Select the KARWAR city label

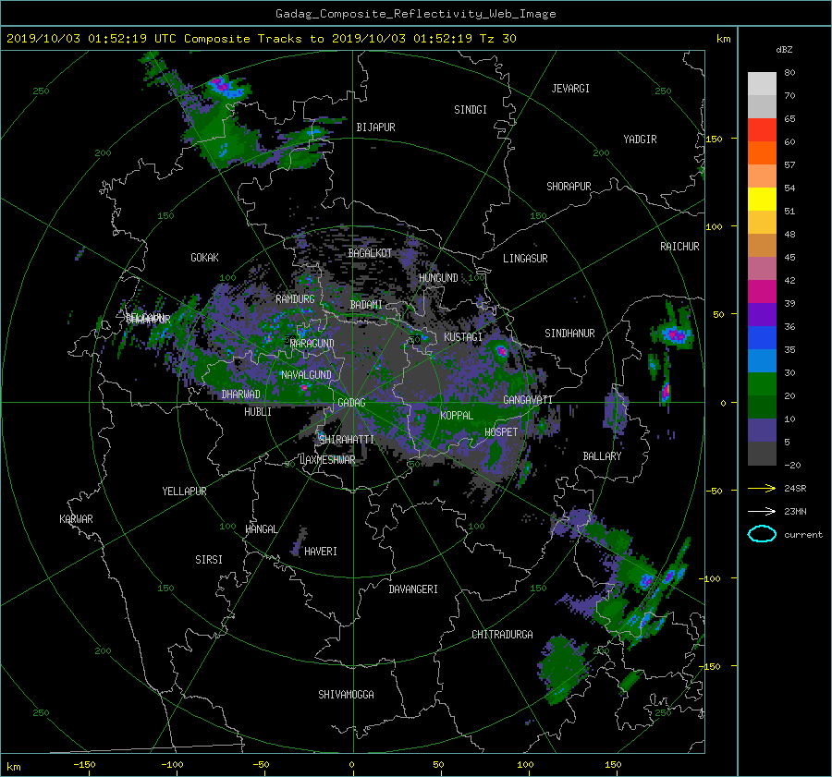pos(76,519)
